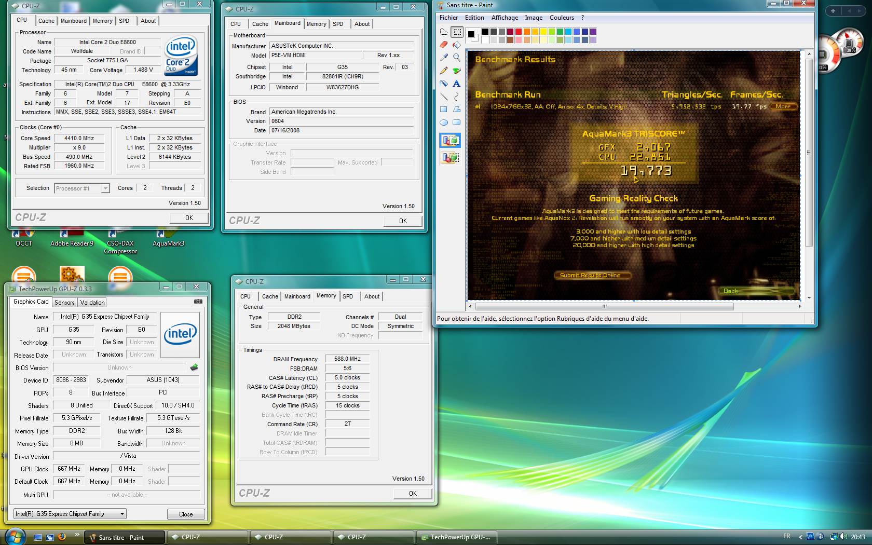Screen dimensions: 872x545
Task: Open Cache tab in CPU-Z processor window
Action: click(x=46, y=21)
